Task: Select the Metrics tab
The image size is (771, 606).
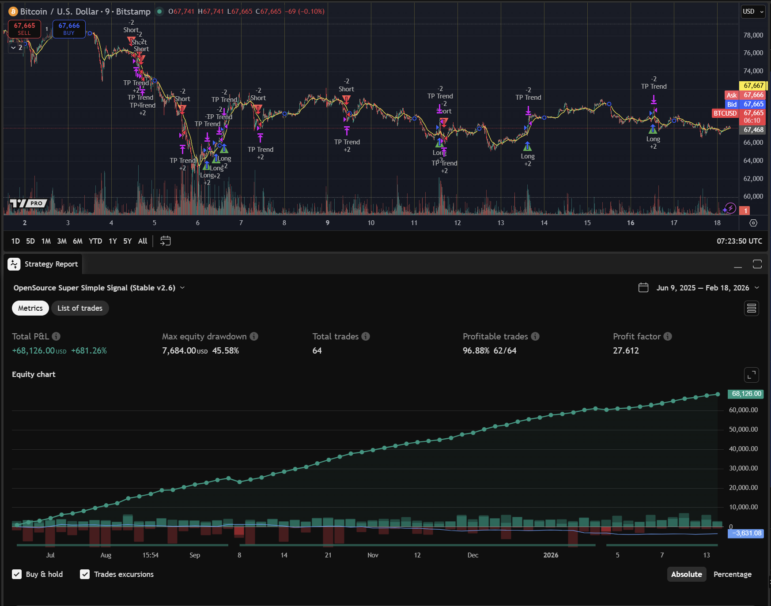Action: coord(30,308)
